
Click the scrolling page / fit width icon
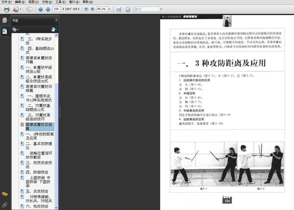pyautogui.click(x=119, y=9)
